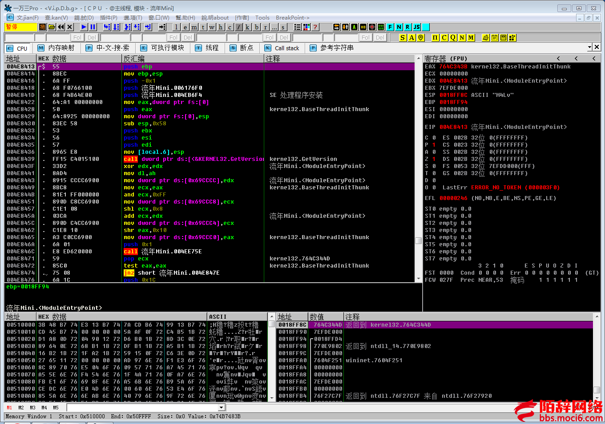Restart the program with the rewind icon
The height and width of the screenshot is (424, 605).
coord(61,27)
